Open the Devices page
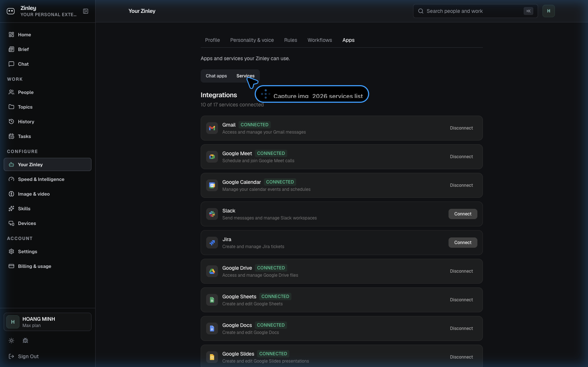588x367 pixels. click(47, 223)
